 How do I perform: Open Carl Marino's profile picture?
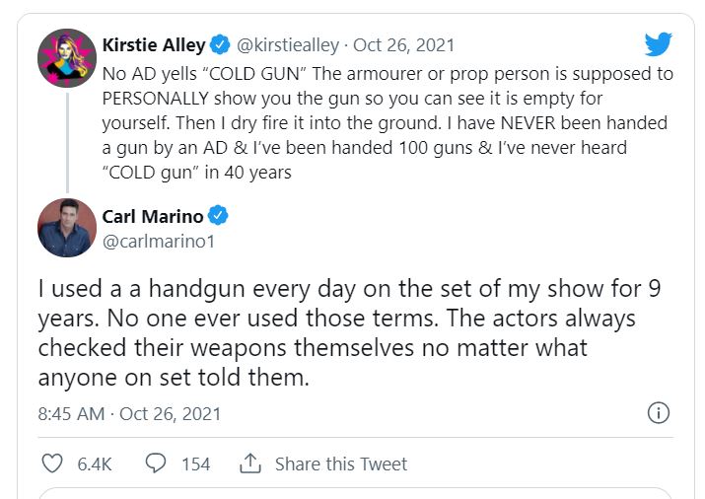click(66, 229)
